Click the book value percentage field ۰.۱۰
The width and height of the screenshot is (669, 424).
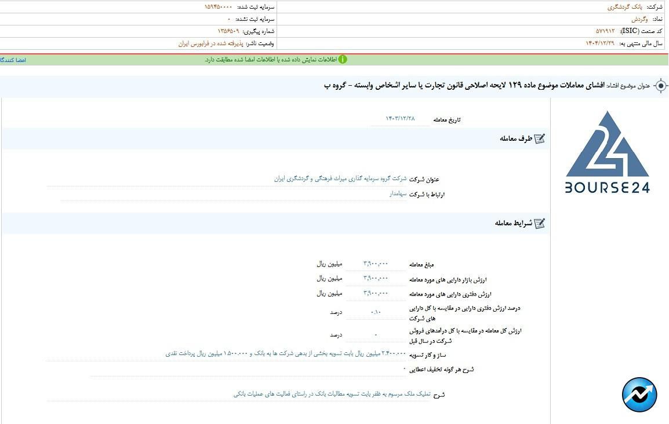376,312
